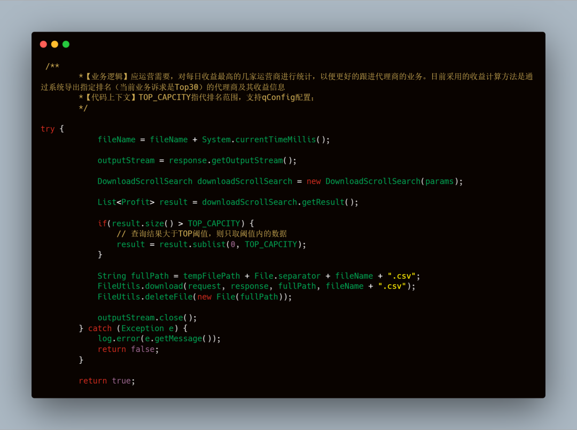The image size is (577, 430).
Task: Click the "tempFilePath" variable
Action: point(212,276)
